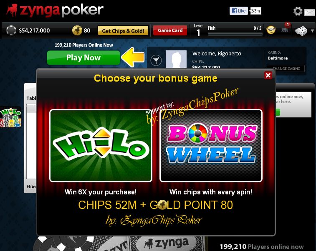Start playing with Play Now
The image size is (316, 251).
tap(83, 58)
